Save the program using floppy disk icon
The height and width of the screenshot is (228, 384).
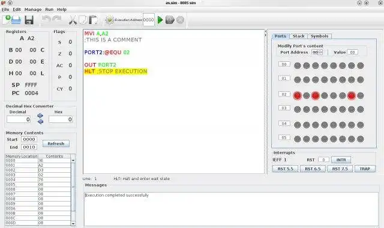click(x=29, y=20)
